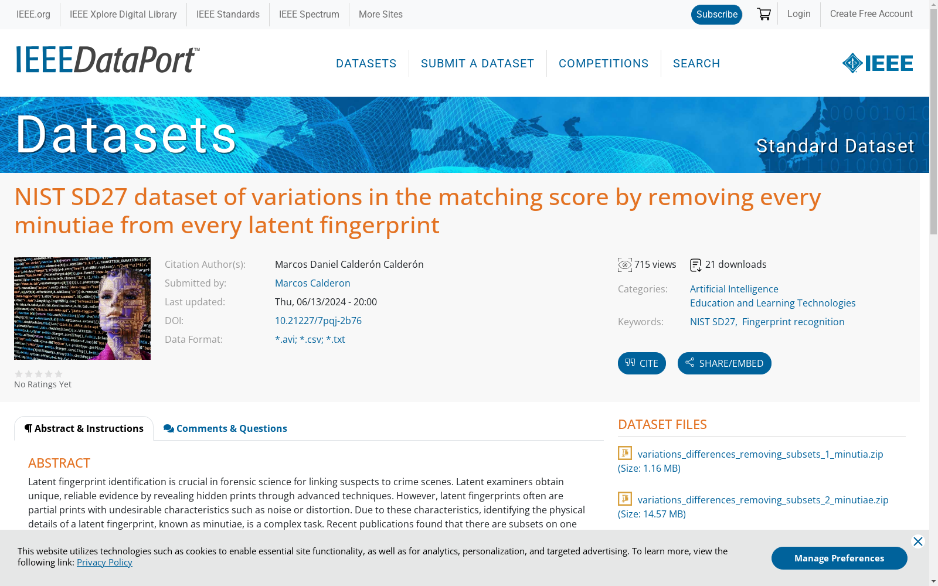
Task: Open the Privacy Policy link
Action: coord(104,563)
